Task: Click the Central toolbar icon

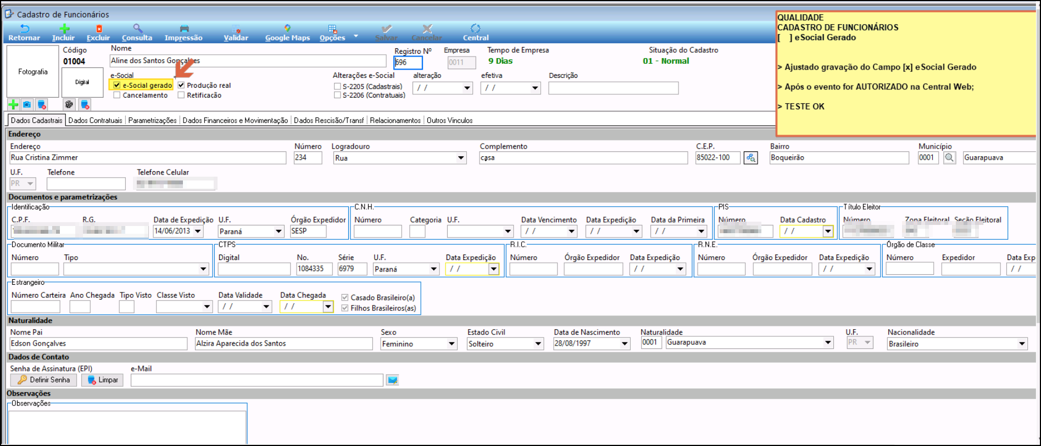Action: pos(475,29)
